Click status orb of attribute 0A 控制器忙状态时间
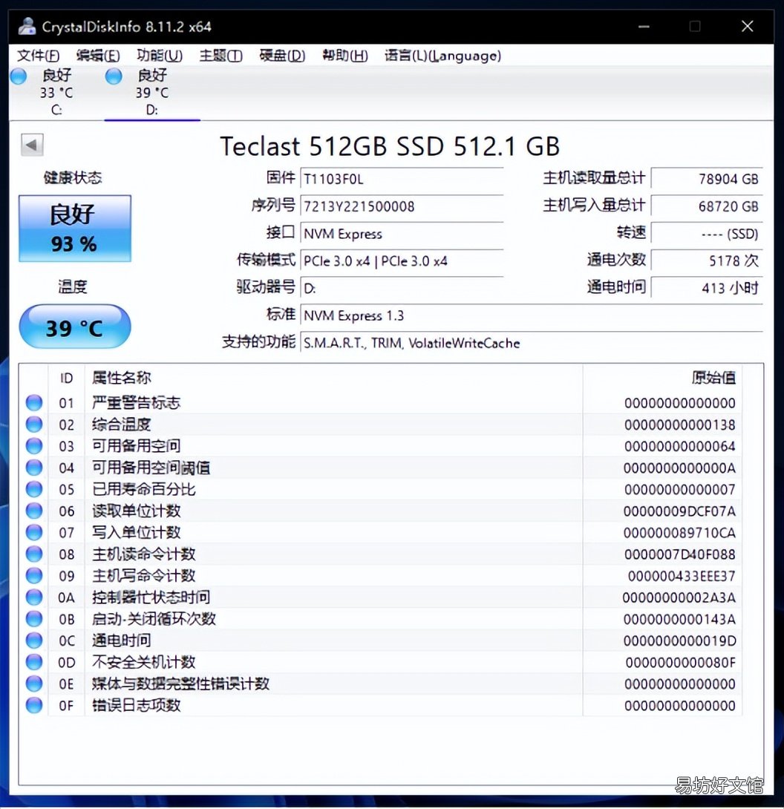 (x=34, y=597)
